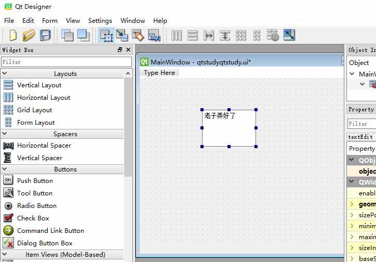This screenshot has height=262, width=376.
Task: Open the Settings menu
Action: [100, 21]
